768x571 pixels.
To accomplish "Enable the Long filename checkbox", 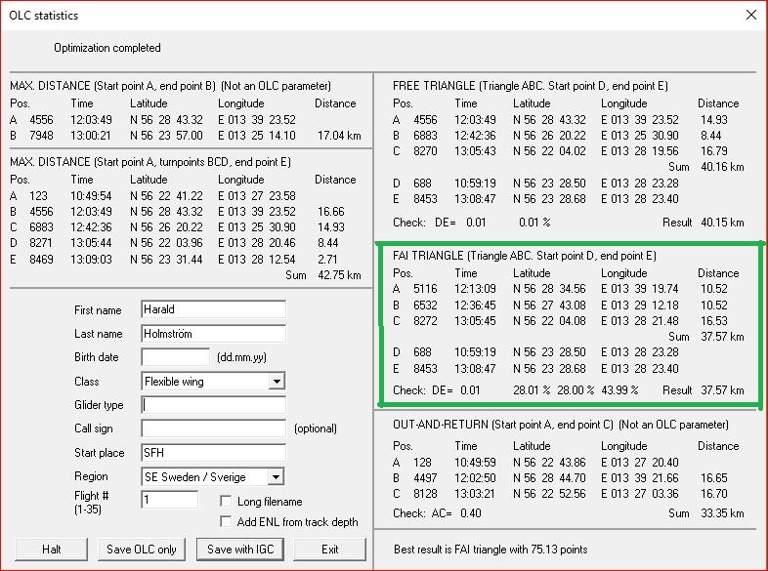I will coord(226,501).
